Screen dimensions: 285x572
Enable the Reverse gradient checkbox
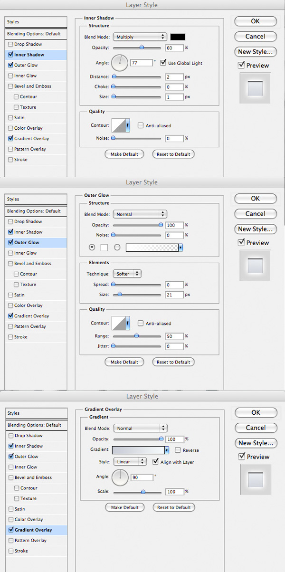tap(178, 450)
